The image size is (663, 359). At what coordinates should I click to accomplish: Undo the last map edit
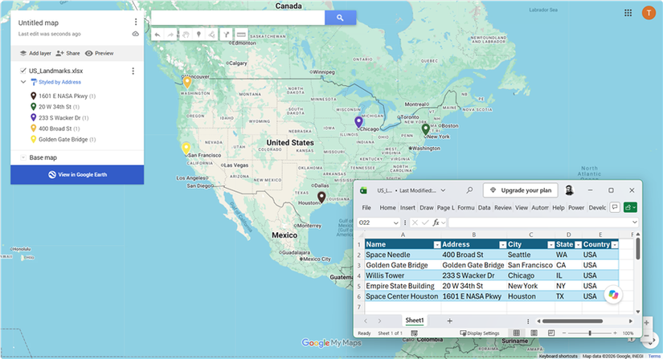pos(158,35)
